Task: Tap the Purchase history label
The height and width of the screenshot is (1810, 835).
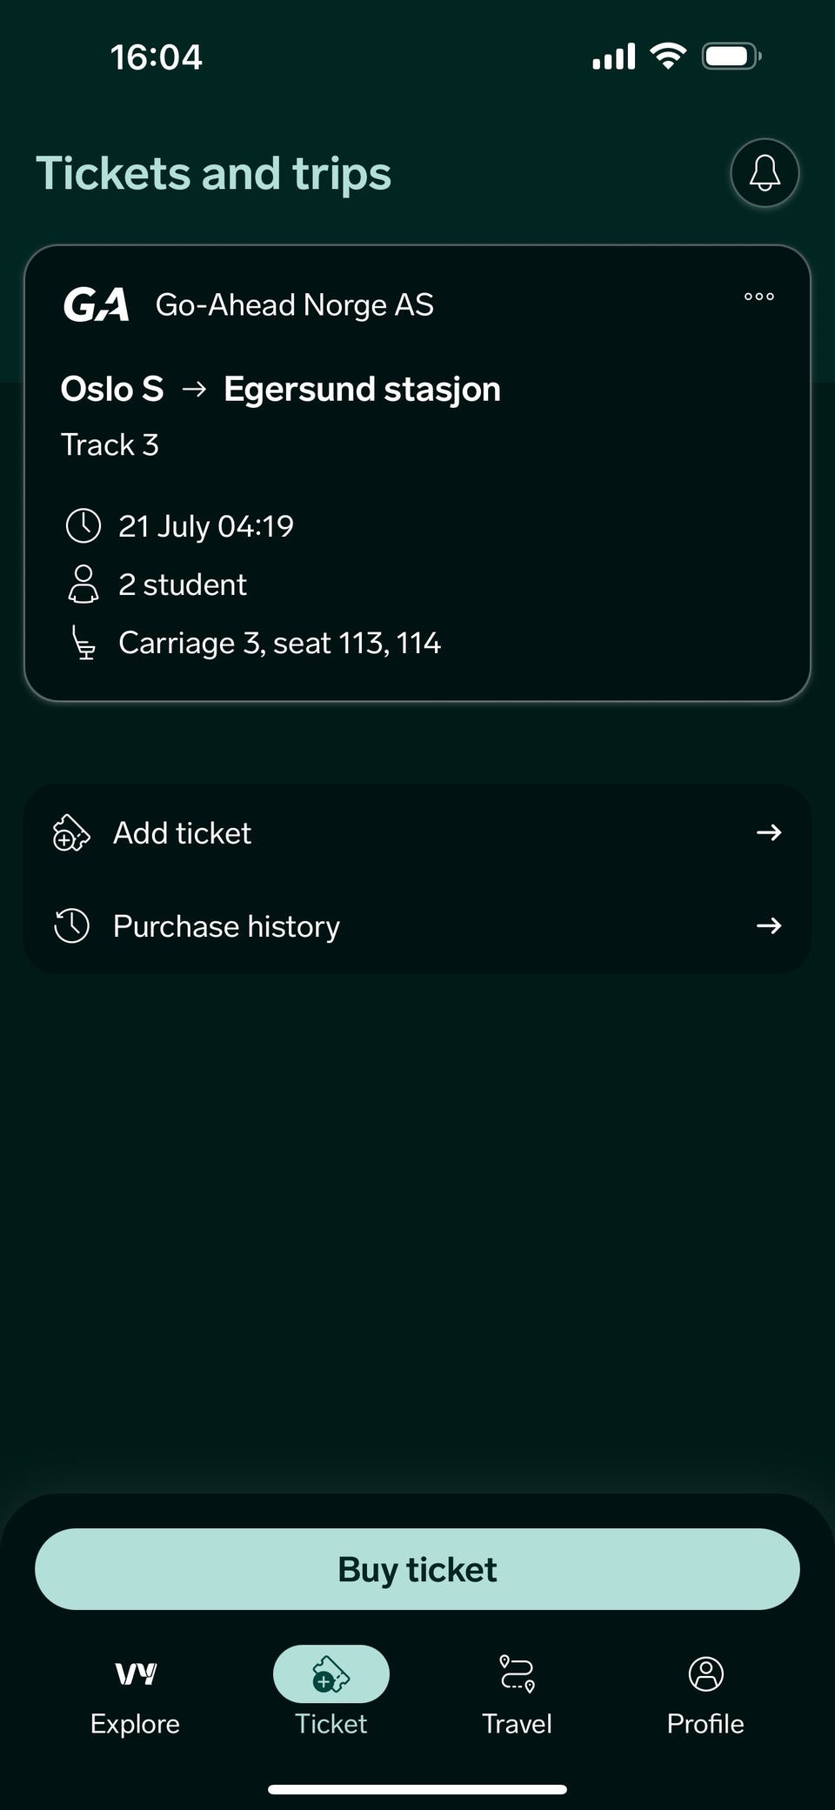Action: click(x=226, y=926)
